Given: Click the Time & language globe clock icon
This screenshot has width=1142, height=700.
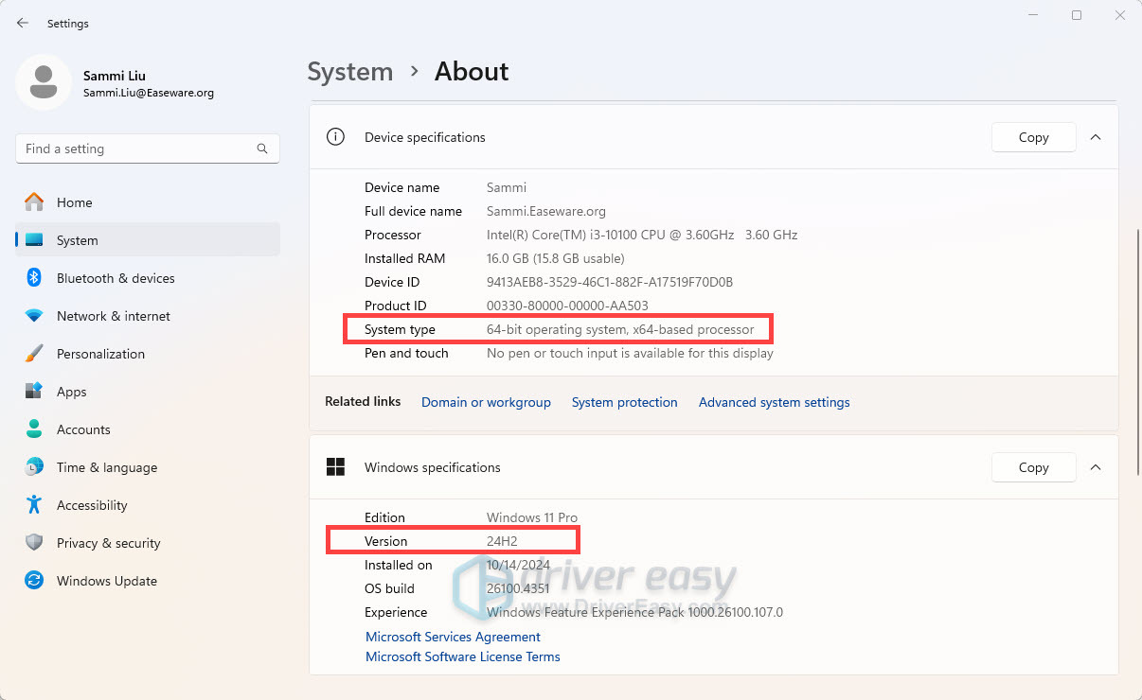Looking at the screenshot, I should (x=34, y=467).
